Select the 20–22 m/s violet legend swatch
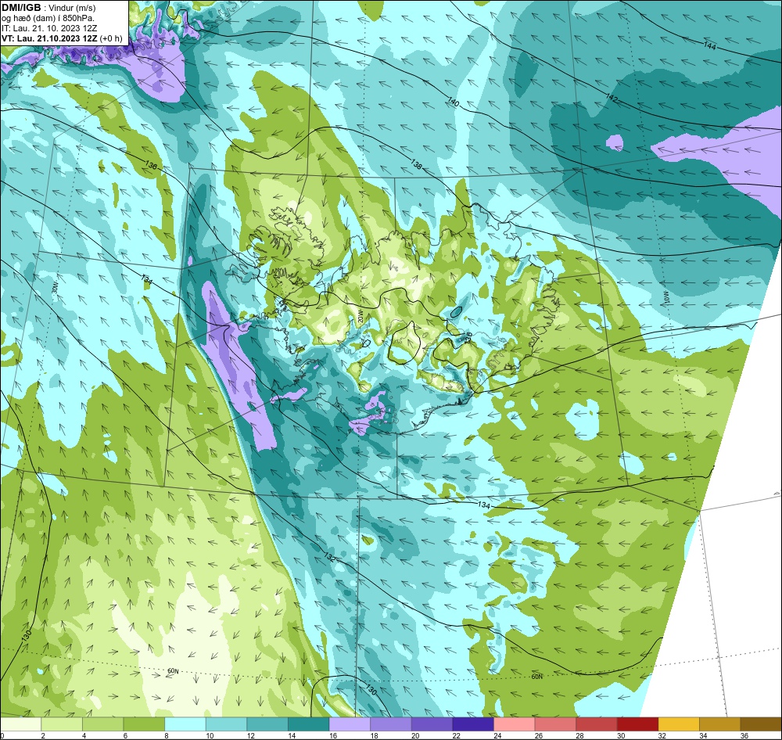Image resolution: width=782 pixels, height=740 pixels. [x=432, y=724]
